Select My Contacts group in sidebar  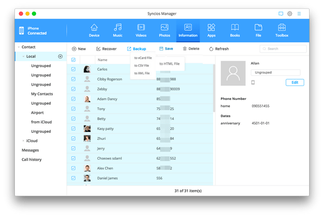(42, 94)
